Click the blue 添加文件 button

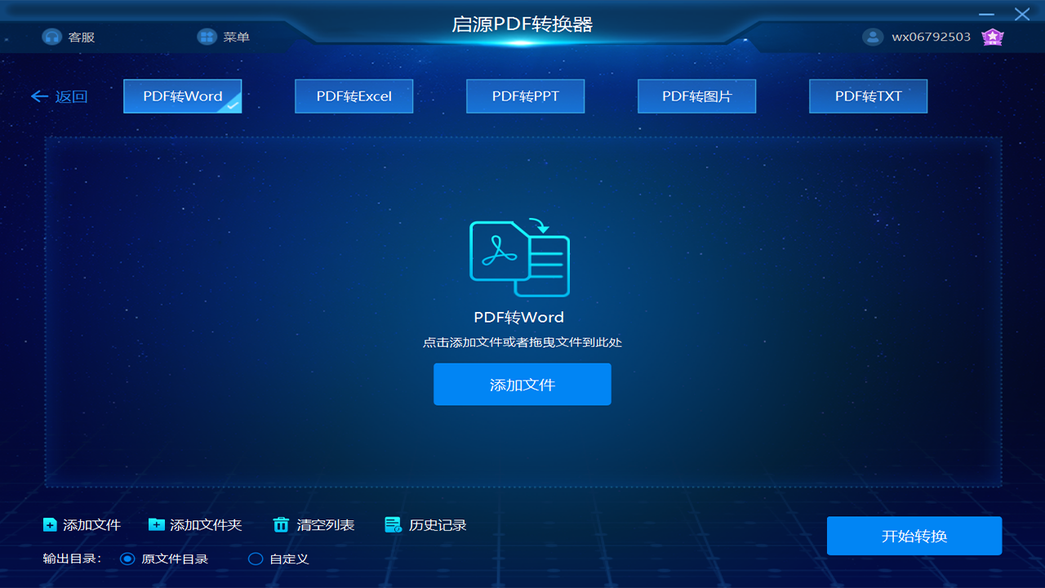click(x=522, y=384)
